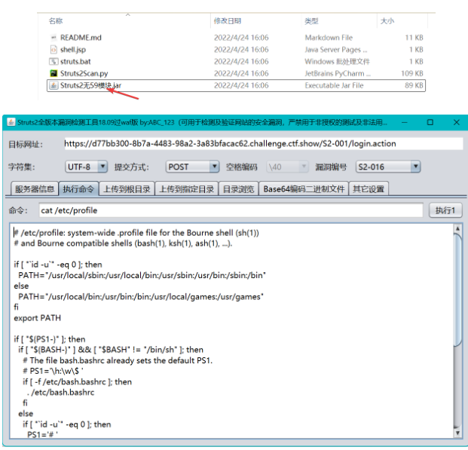468x450 pixels.
Task: Click the output text area
Action: [x=231, y=331]
